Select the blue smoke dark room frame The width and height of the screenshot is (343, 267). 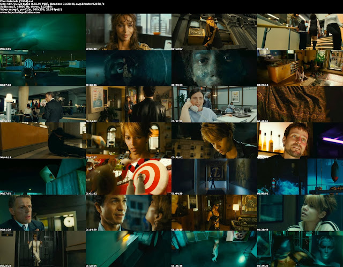pyautogui.click(x=300, y=176)
